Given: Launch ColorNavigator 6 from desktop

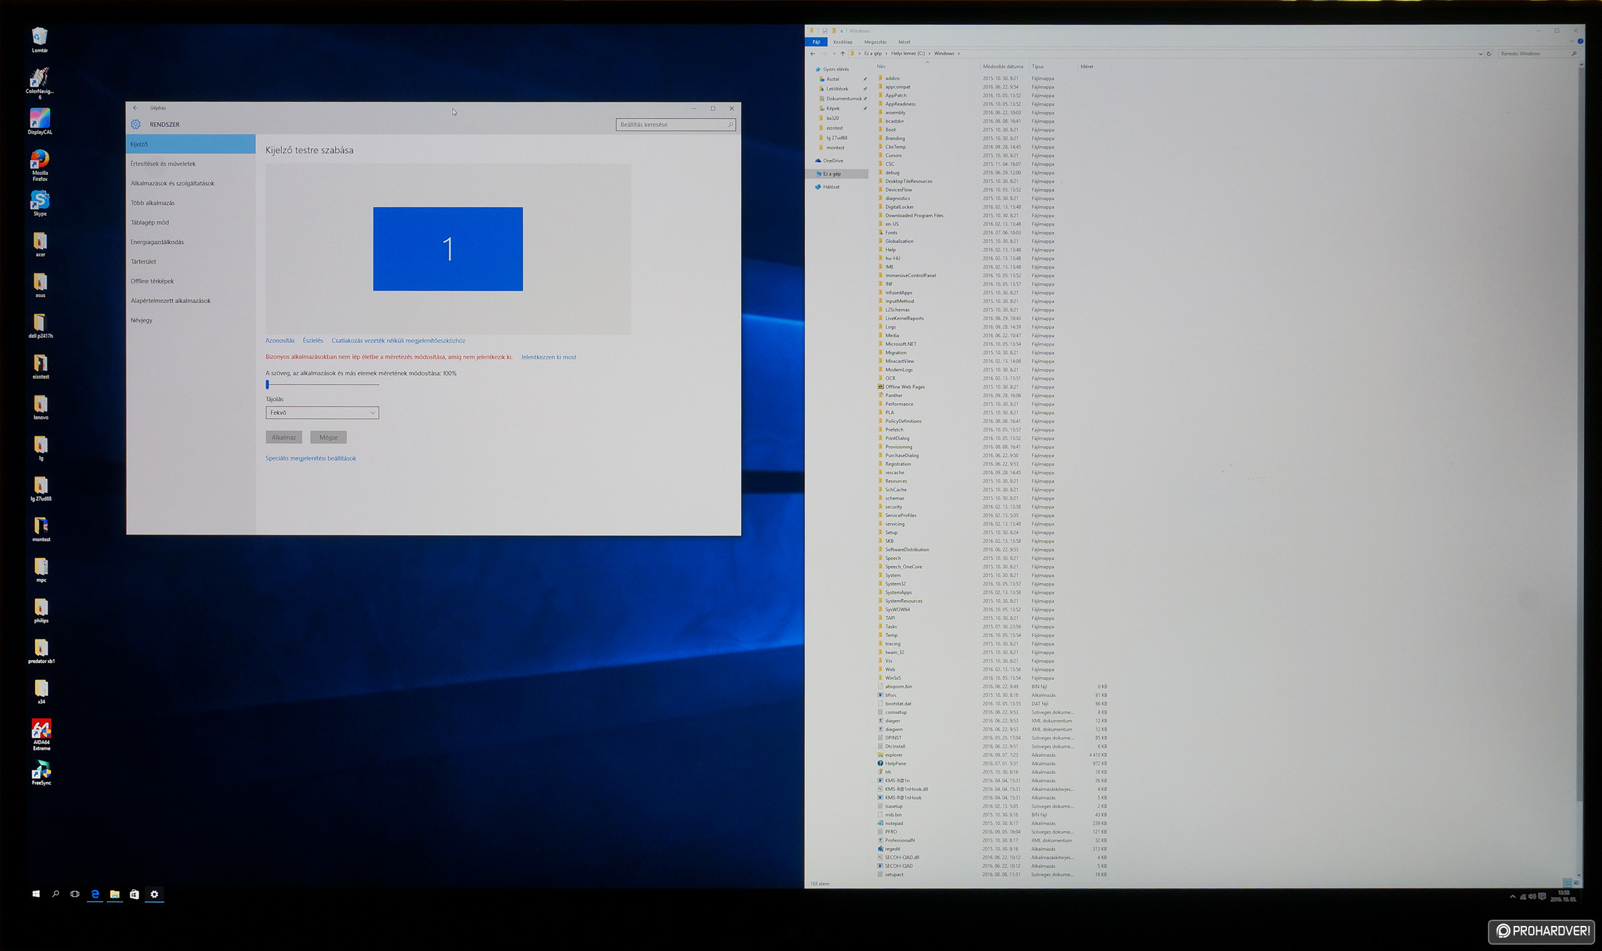Looking at the screenshot, I should (39, 83).
